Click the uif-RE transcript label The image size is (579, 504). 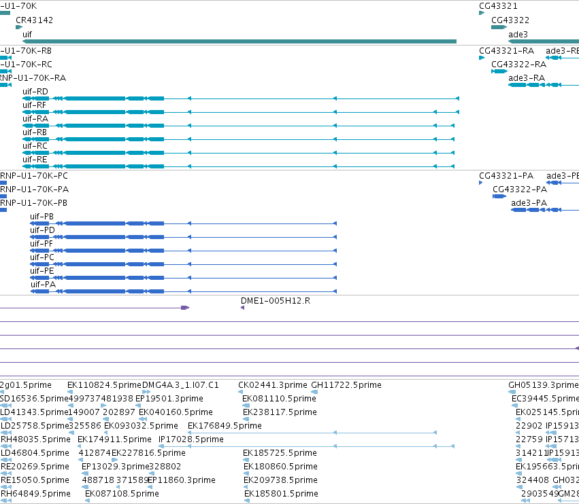click(35, 160)
